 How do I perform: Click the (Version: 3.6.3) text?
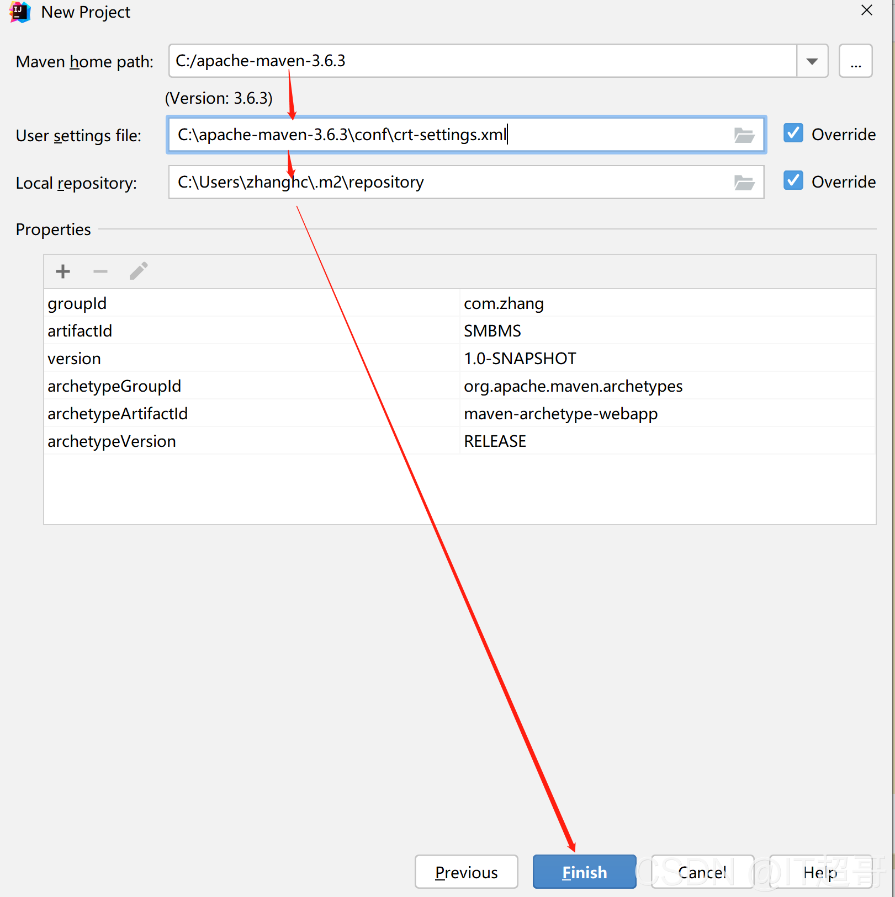click(x=219, y=98)
